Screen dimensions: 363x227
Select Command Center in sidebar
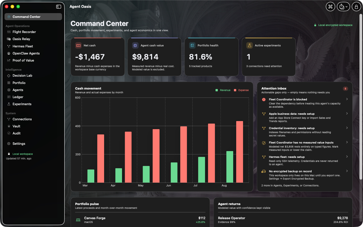[x=33, y=17]
